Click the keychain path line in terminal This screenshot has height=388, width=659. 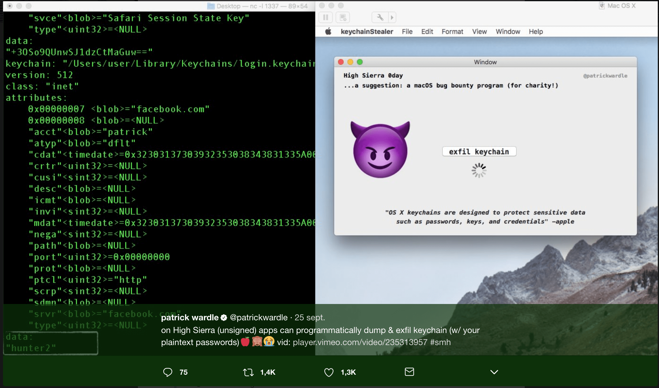pos(160,63)
